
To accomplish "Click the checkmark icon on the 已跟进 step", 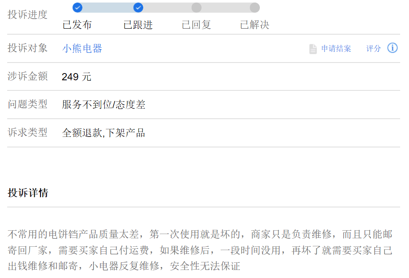I will point(139,7).
